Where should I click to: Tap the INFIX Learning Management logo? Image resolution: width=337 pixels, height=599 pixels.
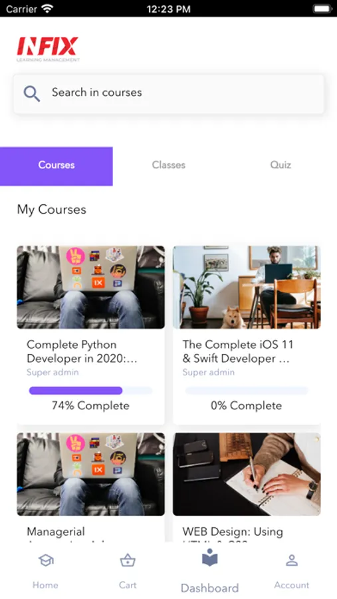pos(48,49)
